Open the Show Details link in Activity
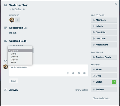Image resolution: width=120 pixels, height=106 pixels. pyautogui.click(x=82, y=90)
